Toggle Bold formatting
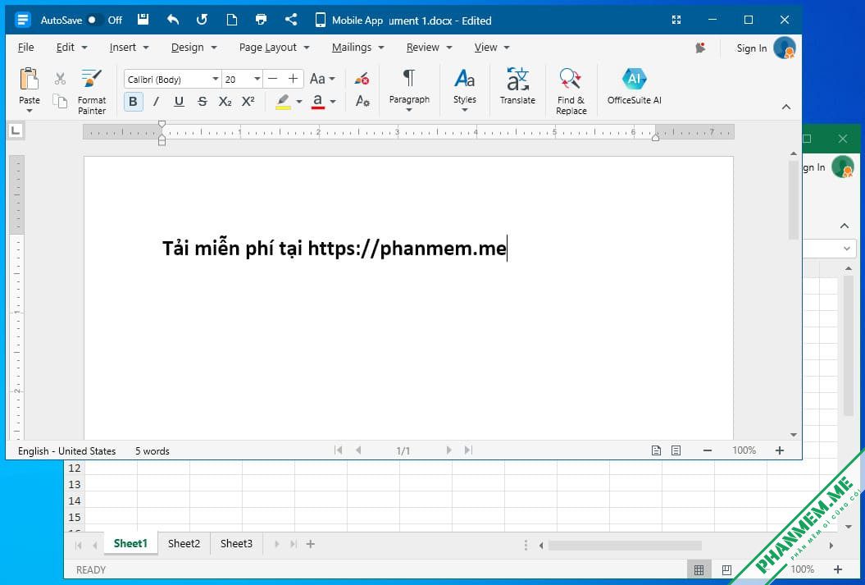This screenshot has width=865, height=585. pos(133,102)
